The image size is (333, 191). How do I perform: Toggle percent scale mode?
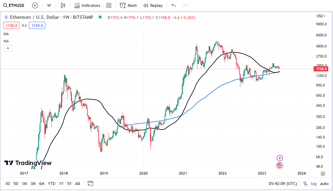coord(305,184)
